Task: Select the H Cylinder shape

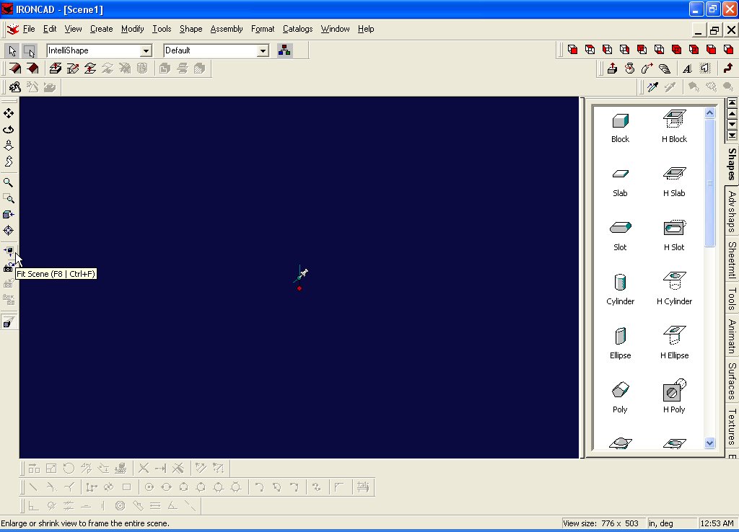Action: tap(674, 290)
